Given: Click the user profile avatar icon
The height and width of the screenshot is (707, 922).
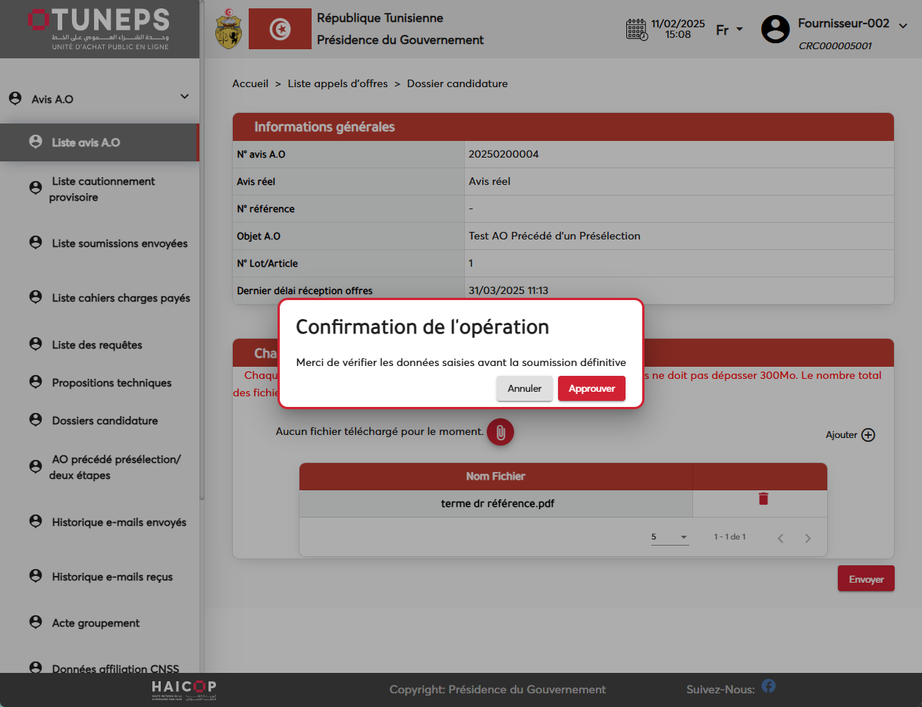Looking at the screenshot, I should pos(775,30).
